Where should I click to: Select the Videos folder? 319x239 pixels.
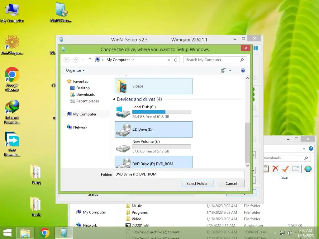154,86
